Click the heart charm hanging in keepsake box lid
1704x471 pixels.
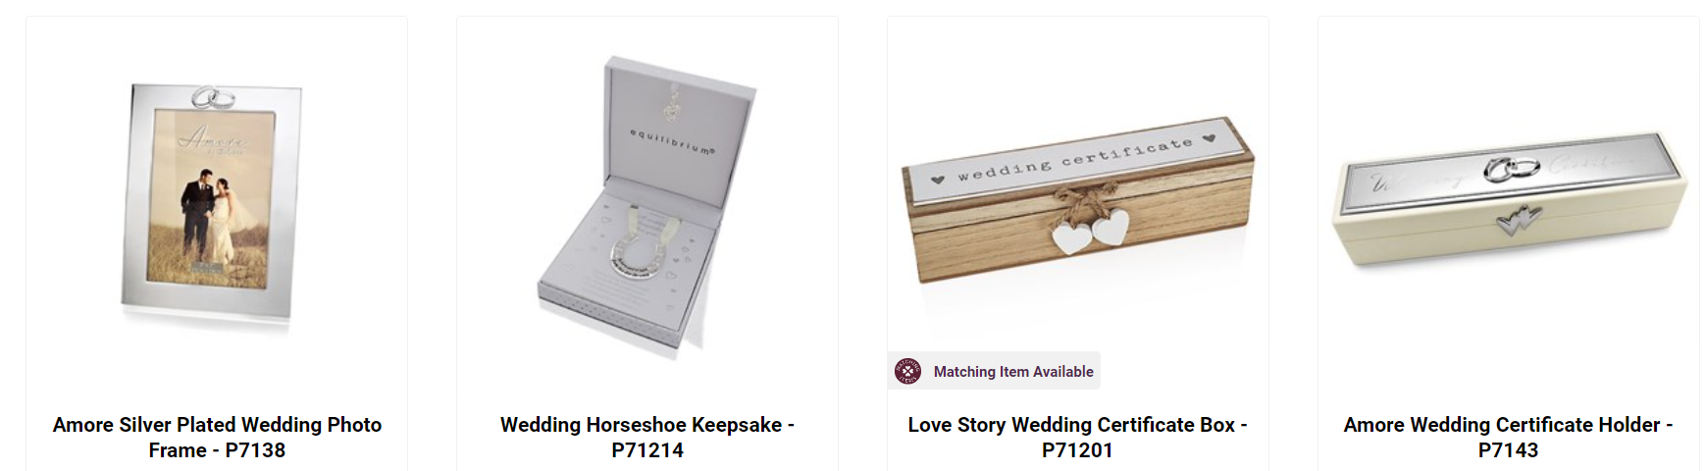(x=673, y=103)
